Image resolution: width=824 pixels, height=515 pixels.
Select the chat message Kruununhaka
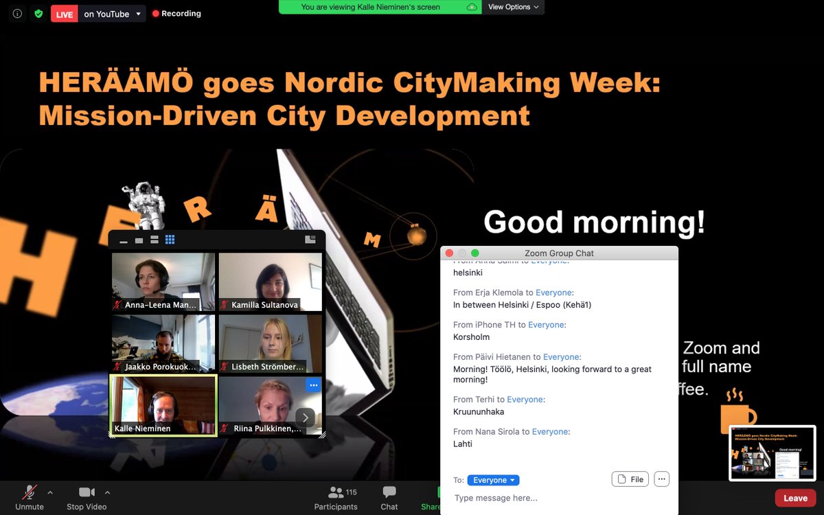[x=479, y=412]
